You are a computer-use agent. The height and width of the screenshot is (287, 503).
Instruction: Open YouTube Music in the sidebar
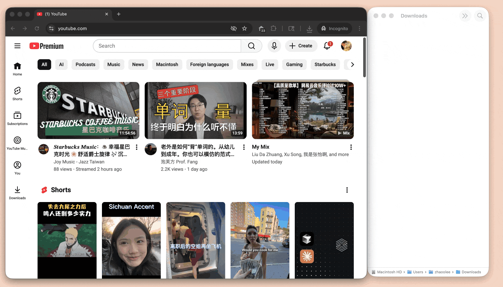click(17, 143)
